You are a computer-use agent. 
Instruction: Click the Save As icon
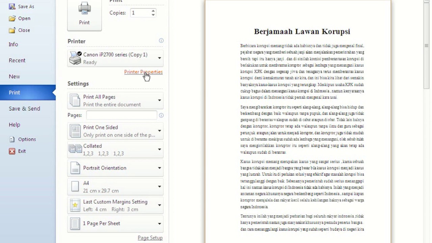(x=12, y=6)
